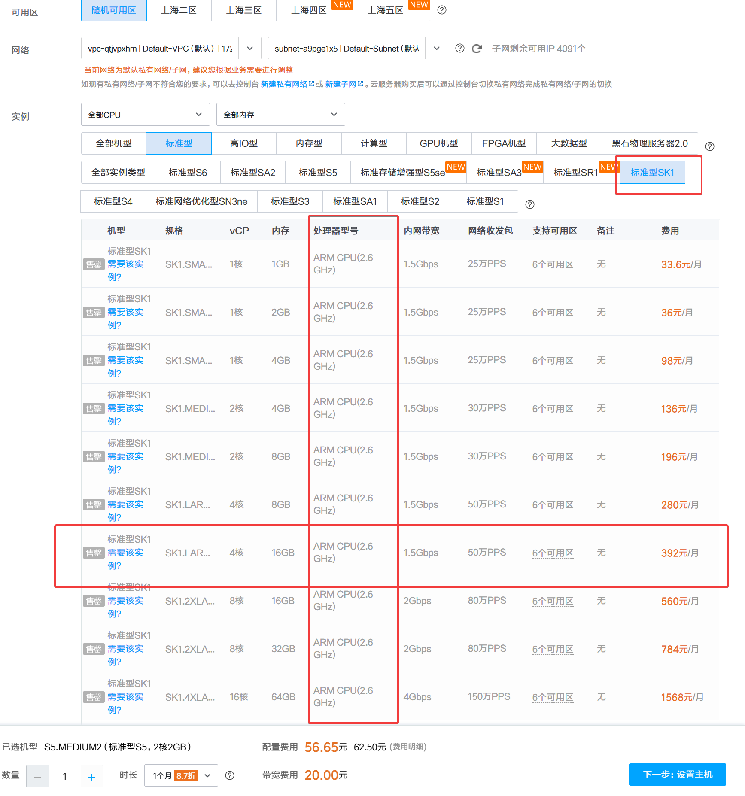Click 下一步：设置主机 button
Viewport: 745px width, 796px height.
coord(678,775)
